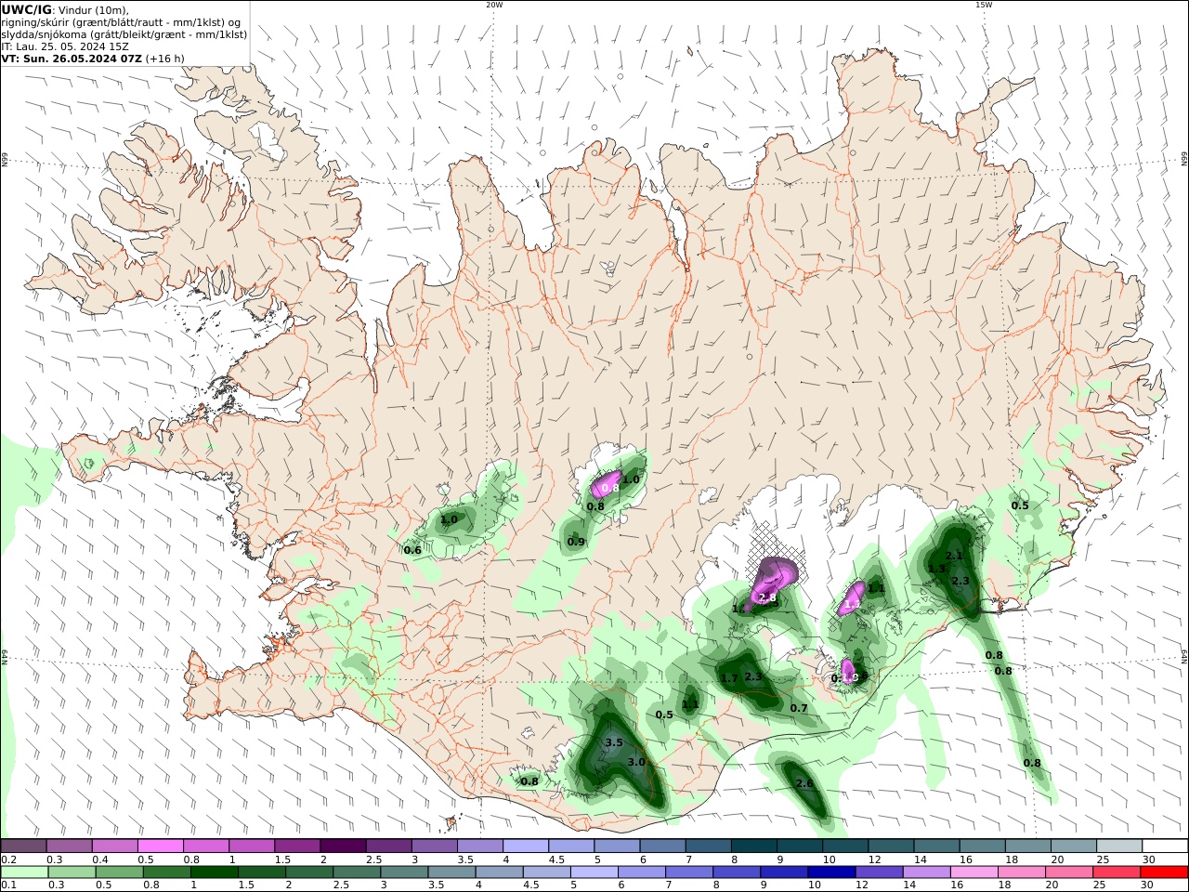Click the '(+16 h)' forecast offset text
This screenshot has height=892, width=1189.
(x=165, y=59)
